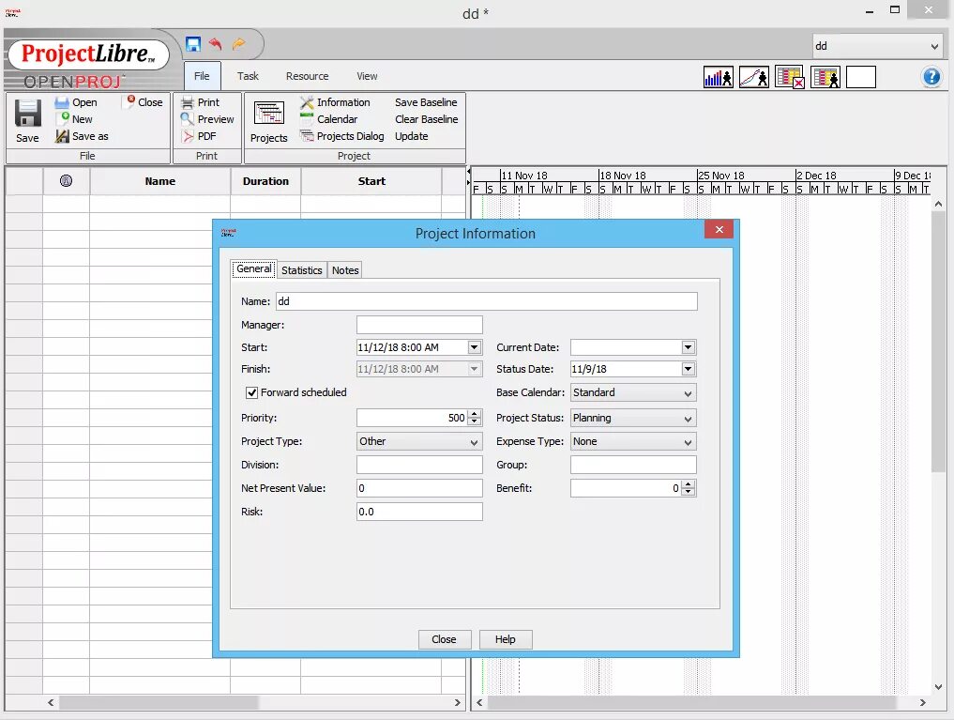This screenshot has width=954, height=720.
Task: Expand the Project Type dropdown
Action: tap(419, 441)
